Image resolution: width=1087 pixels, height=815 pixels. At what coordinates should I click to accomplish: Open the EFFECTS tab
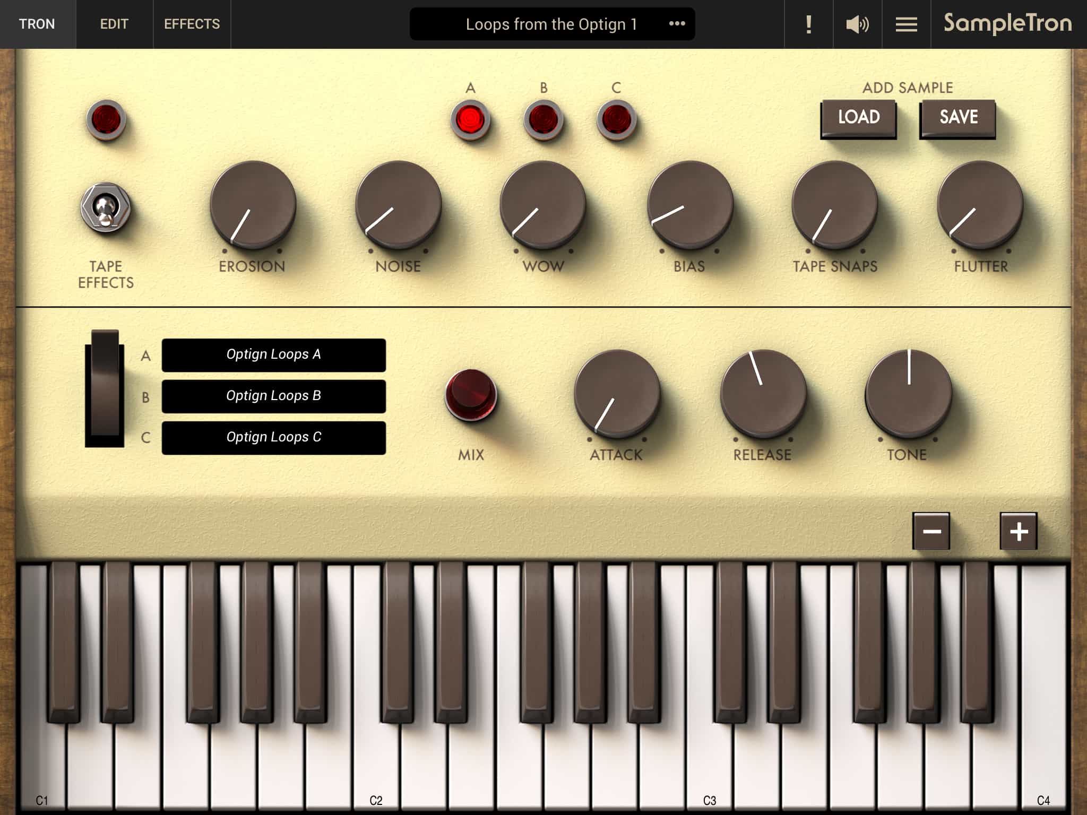pyautogui.click(x=192, y=24)
